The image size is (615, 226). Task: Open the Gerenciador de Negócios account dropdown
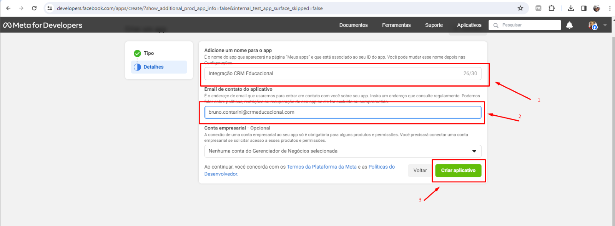[342, 151]
